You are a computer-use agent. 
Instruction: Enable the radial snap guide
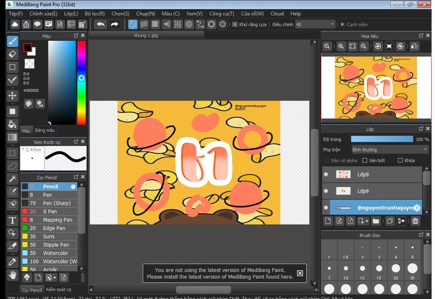pyautogui.click(x=178, y=24)
